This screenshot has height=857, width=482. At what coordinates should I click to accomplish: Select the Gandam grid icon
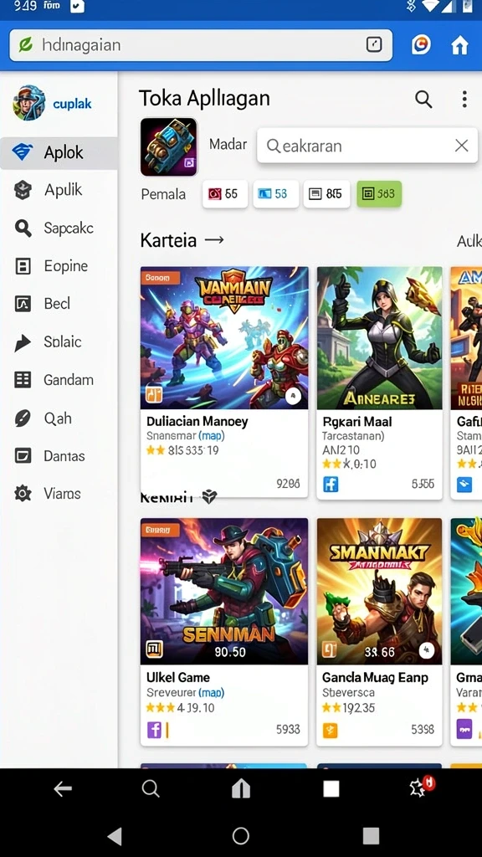23,379
